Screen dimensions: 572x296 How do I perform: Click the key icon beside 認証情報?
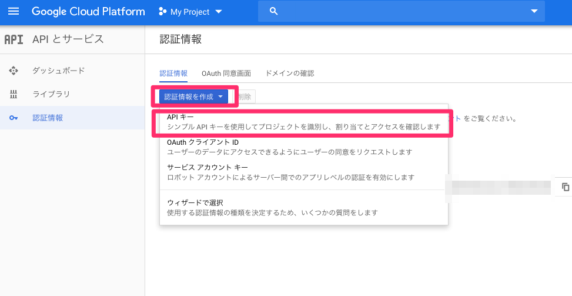tap(14, 118)
